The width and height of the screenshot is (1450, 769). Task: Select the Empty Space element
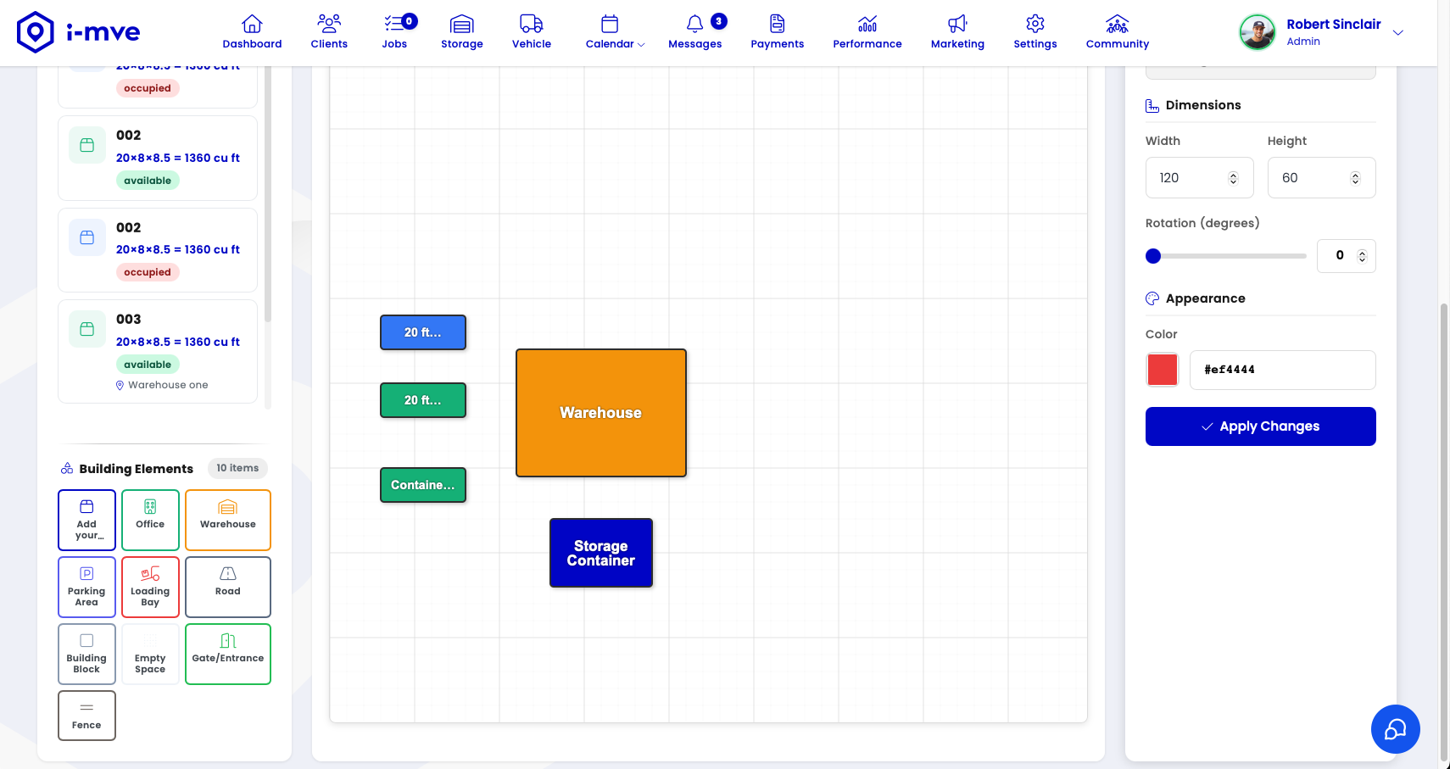click(x=150, y=654)
